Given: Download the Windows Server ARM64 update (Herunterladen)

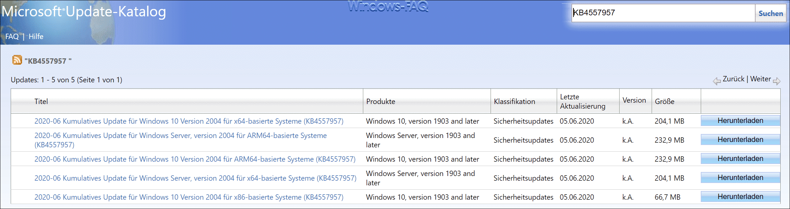Looking at the screenshot, I should click(740, 140).
